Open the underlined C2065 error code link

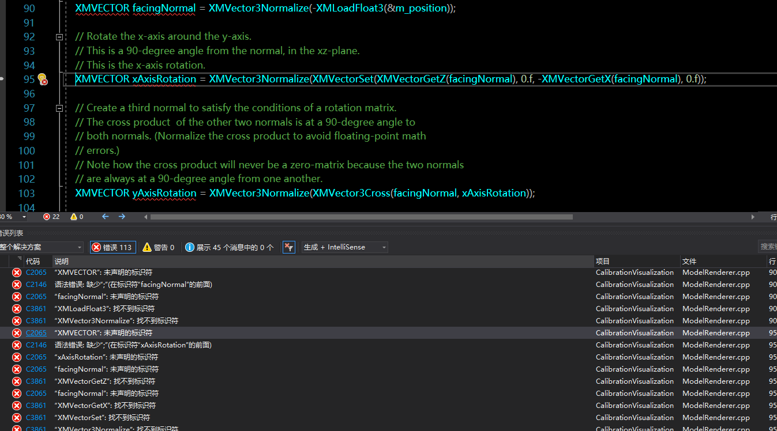pyautogui.click(x=36, y=332)
